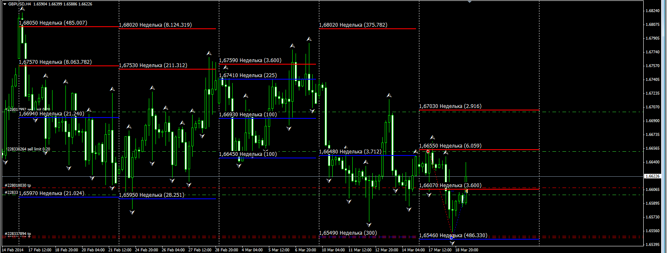Select order label '#228338264 sell limit 0.20'
The width and height of the screenshot is (667, 253).
(x=28, y=149)
